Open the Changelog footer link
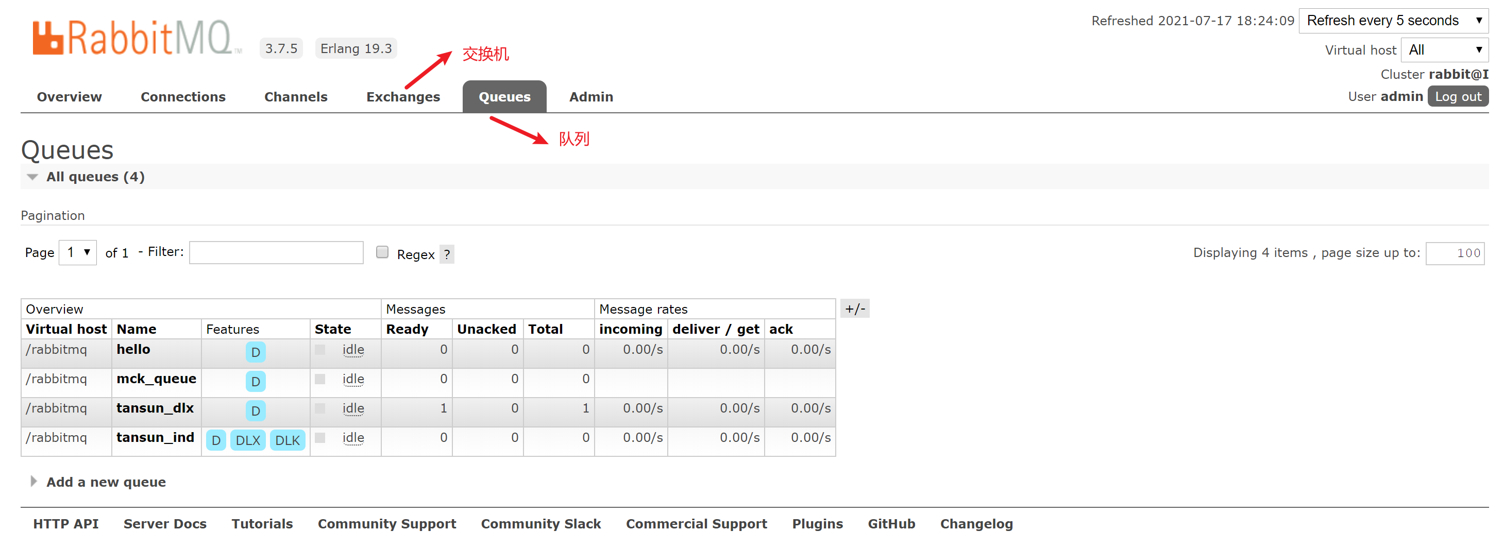The height and width of the screenshot is (548, 1504). [x=976, y=523]
